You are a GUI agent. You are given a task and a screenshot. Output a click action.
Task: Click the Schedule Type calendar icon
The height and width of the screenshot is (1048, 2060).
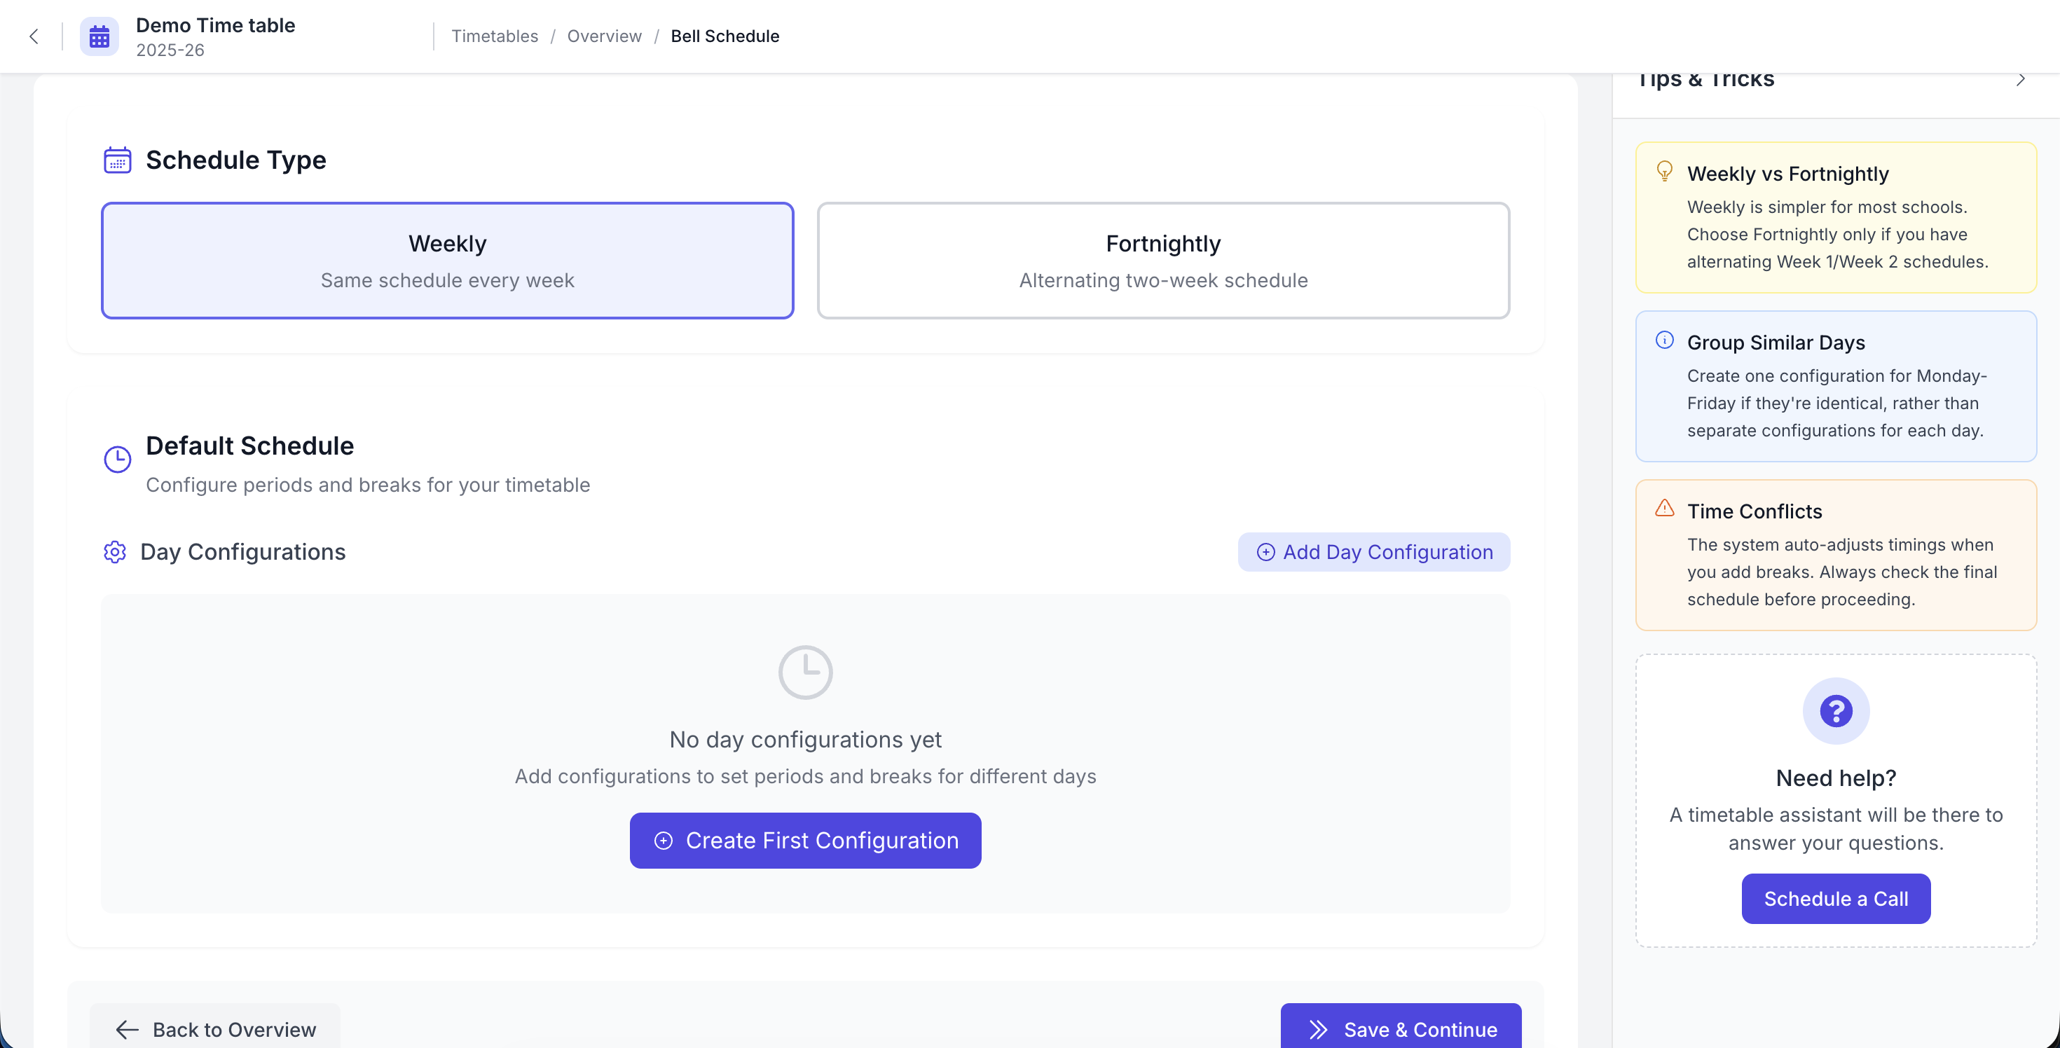click(x=118, y=160)
